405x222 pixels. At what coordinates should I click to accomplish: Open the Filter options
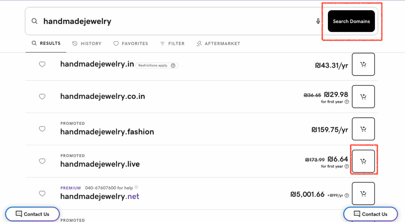coord(172,44)
